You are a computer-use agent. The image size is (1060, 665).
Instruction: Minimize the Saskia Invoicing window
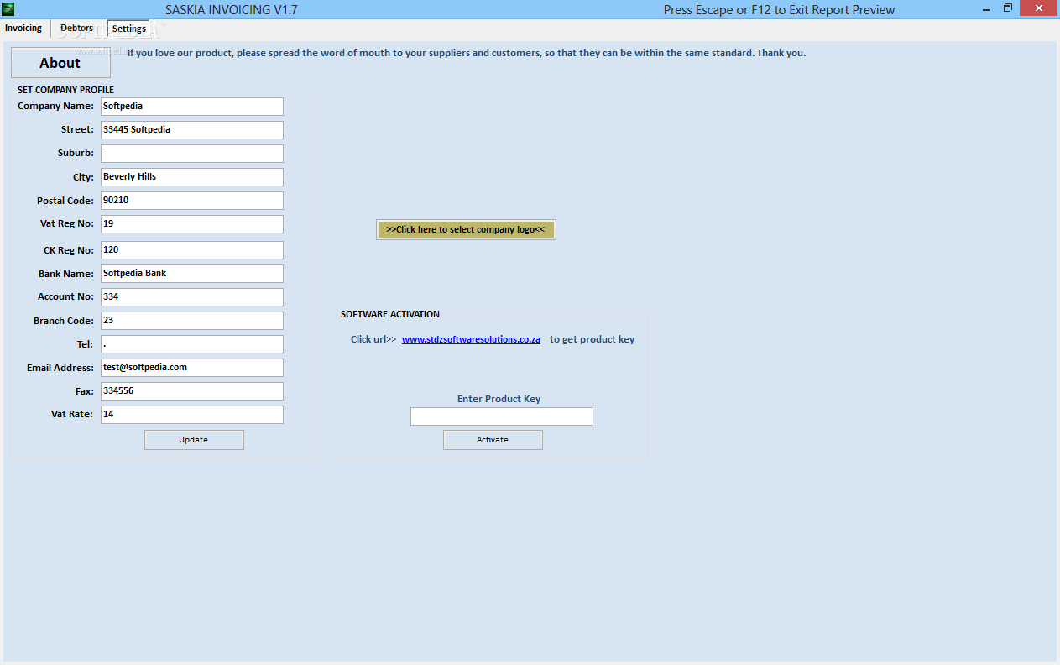click(x=985, y=8)
